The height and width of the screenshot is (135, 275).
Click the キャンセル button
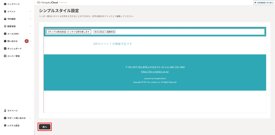click(x=99, y=32)
